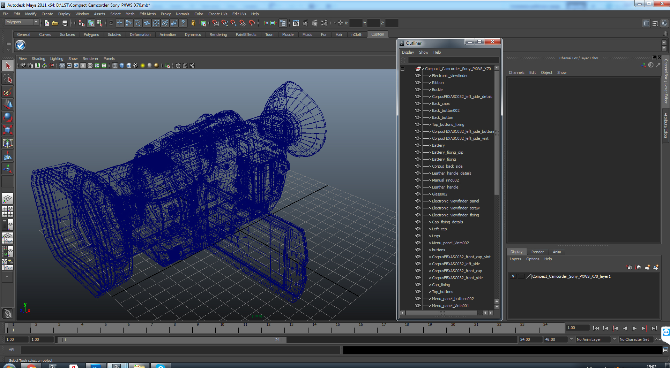This screenshot has width=670, height=368.
Task: Open the viewport Shading menu
Action: click(x=38, y=59)
